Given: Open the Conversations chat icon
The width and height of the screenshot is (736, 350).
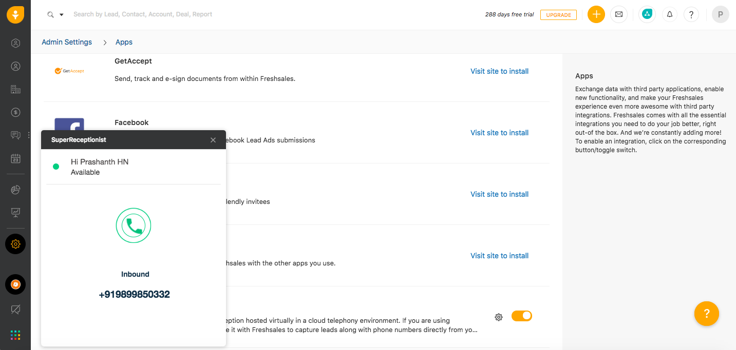Looking at the screenshot, I should pyautogui.click(x=15, y=135).
